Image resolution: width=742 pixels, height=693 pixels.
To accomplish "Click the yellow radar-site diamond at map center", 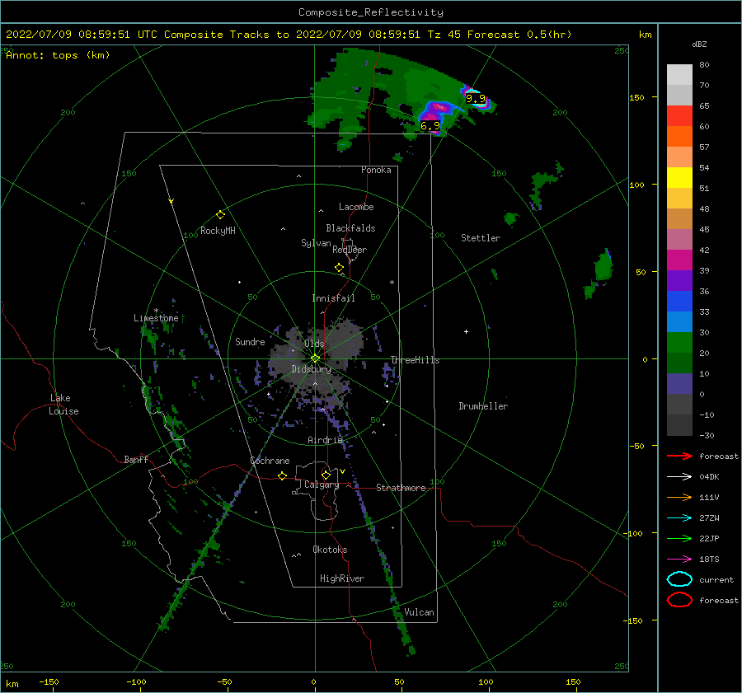I will click(x=315, y=358).
